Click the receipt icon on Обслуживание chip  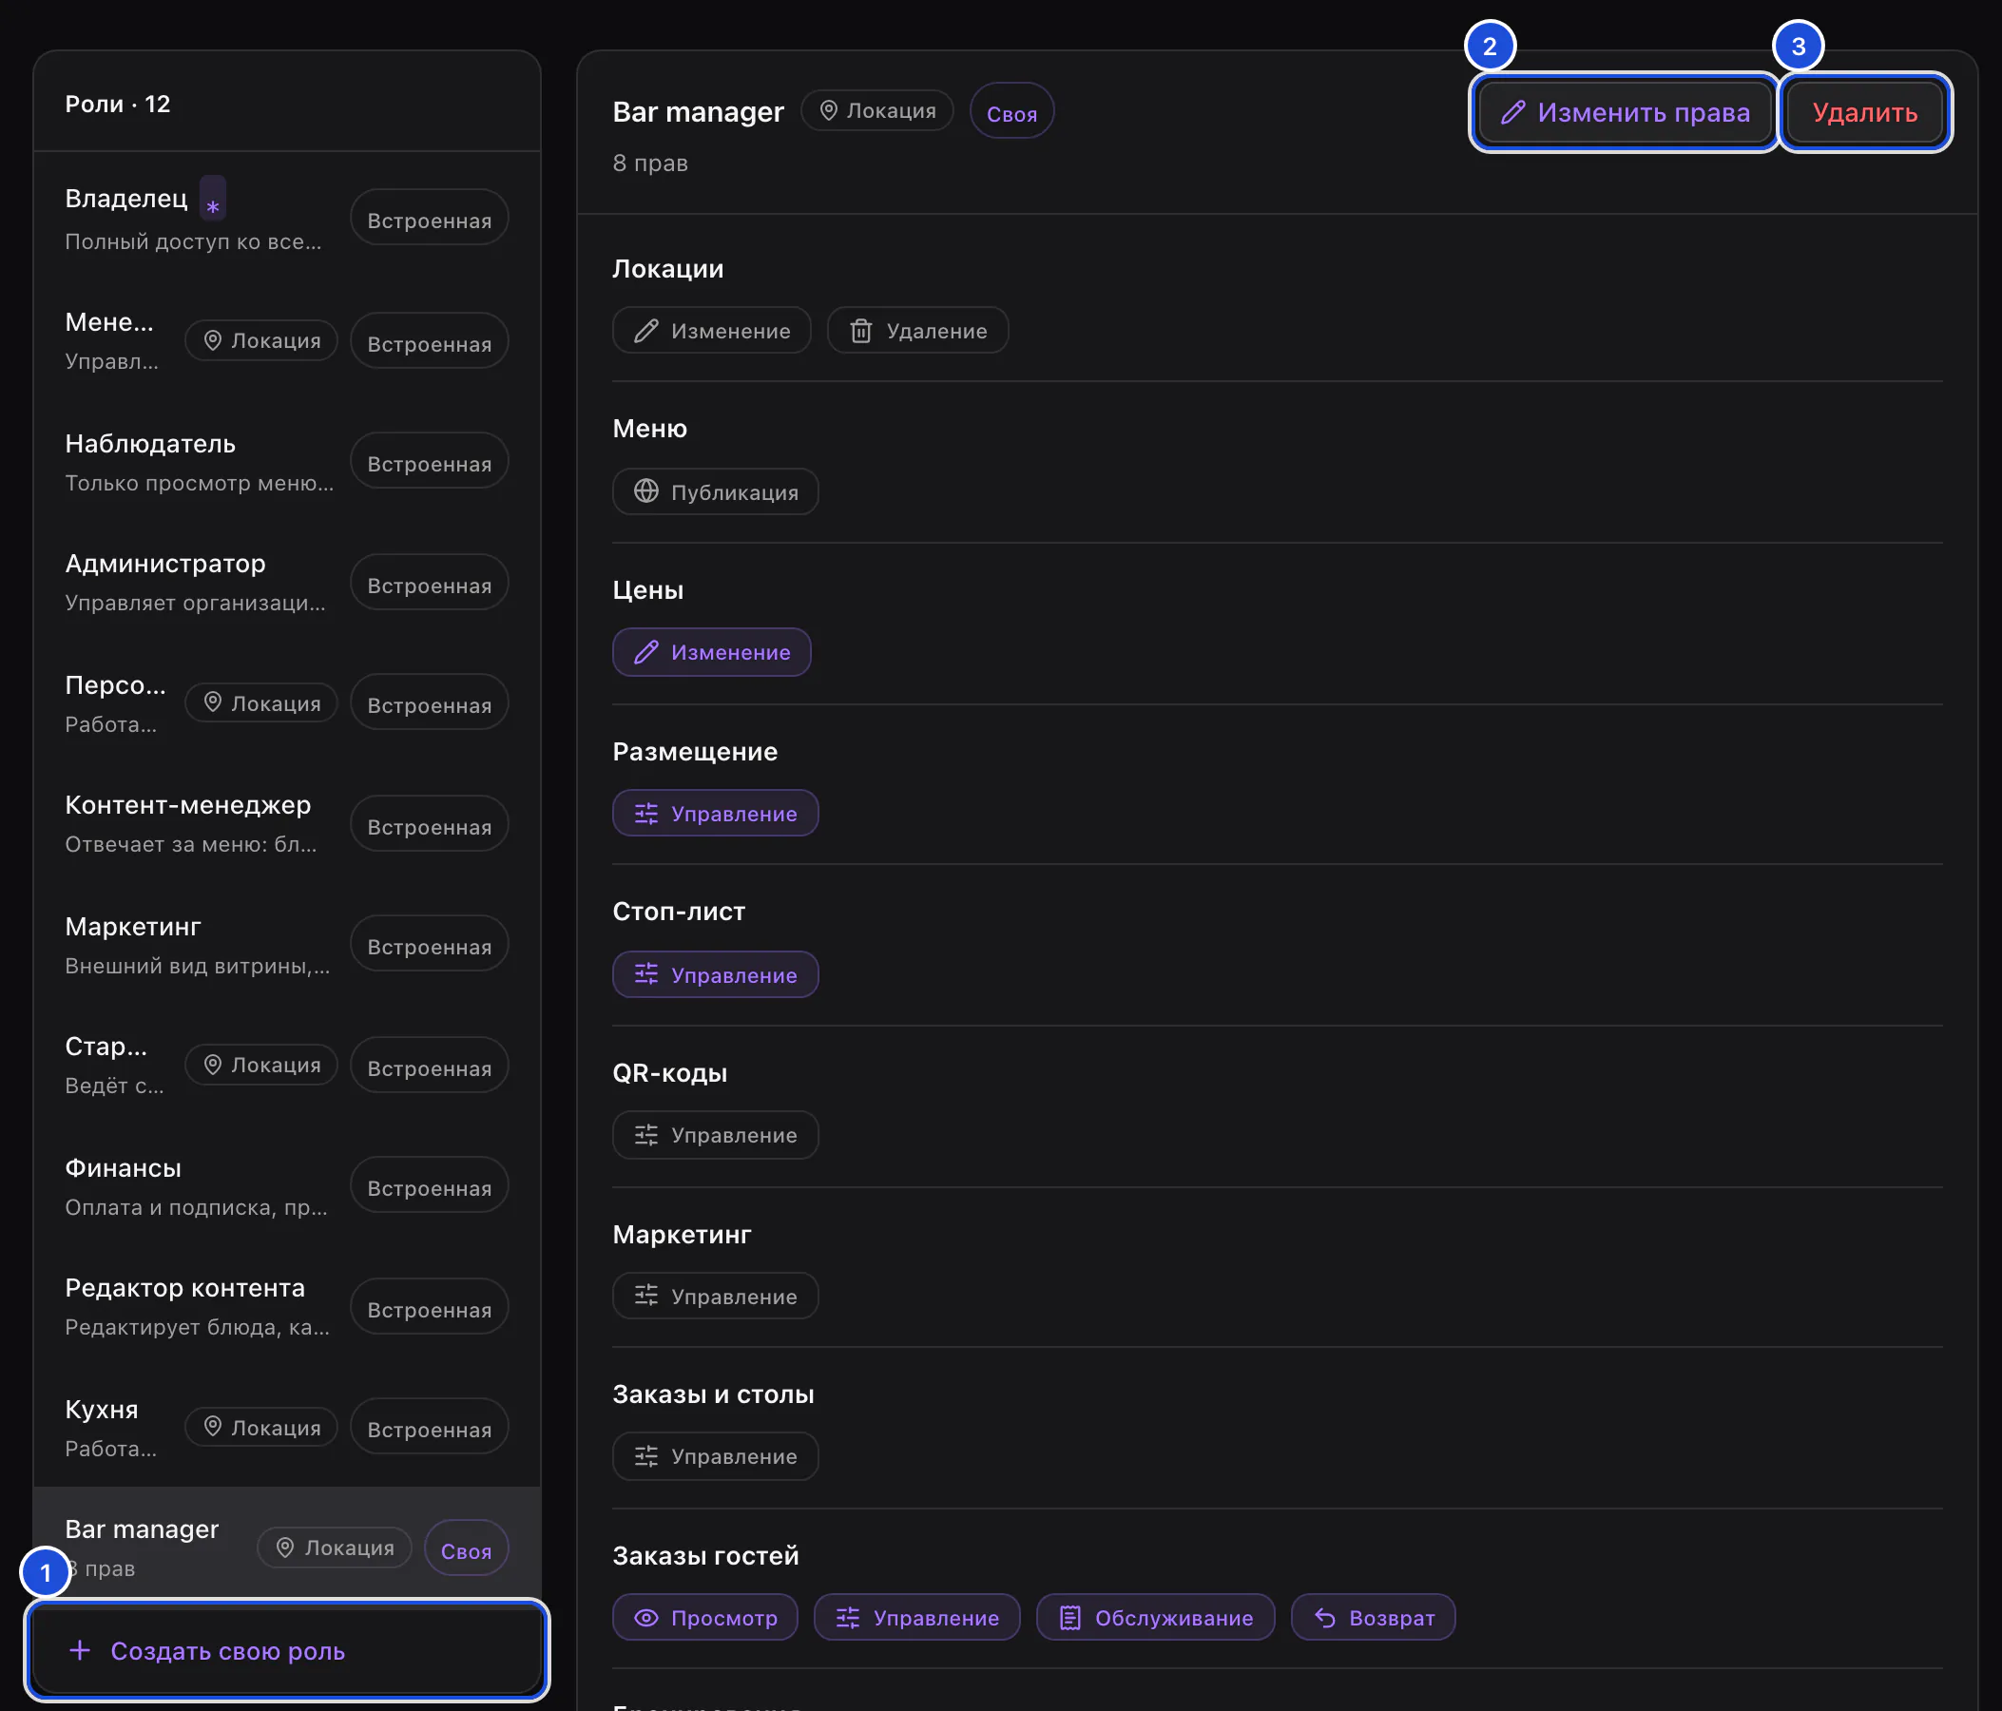click(x=1070, y=1617)
